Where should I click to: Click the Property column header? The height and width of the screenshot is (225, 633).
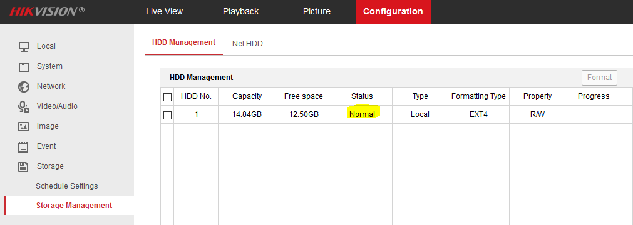point(537,96)
